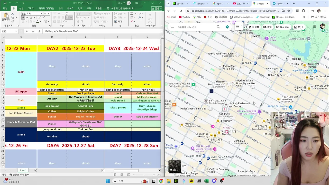This screenshot has height=185, width=329.
Task: Expand the Name Box dropdown showing E22
Action: (16, 31)
